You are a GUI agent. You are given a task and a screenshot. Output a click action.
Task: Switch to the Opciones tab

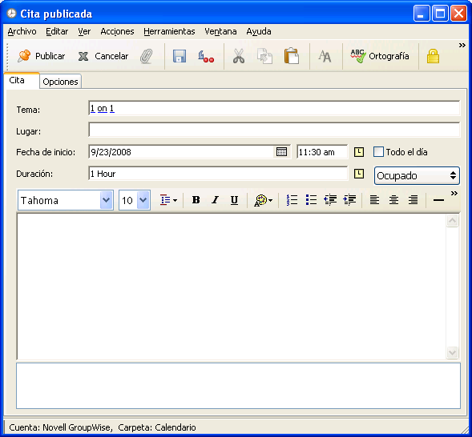click(60, 82)
